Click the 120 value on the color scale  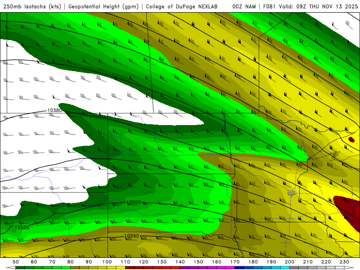(x=144, y=262)
